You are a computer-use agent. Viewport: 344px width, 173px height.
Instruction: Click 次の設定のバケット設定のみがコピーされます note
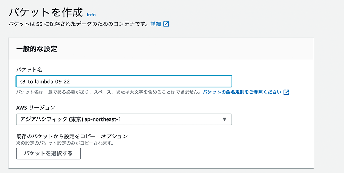click(x=65, y=144)
